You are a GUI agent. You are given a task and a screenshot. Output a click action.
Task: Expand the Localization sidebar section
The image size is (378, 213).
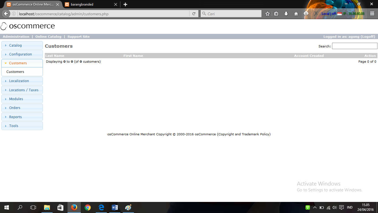[22, 81]
